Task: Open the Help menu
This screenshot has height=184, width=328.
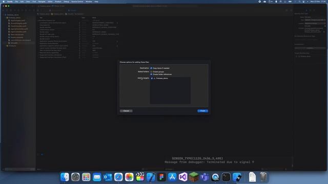Action: point(96,2)
